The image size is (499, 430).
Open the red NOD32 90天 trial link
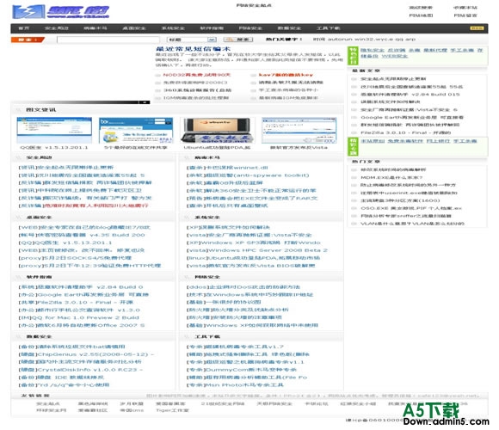point(197,75)
